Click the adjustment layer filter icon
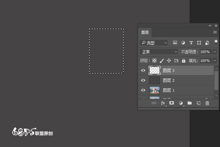Image resolution: width=220 pixels, height=147 pixels. 183,43
